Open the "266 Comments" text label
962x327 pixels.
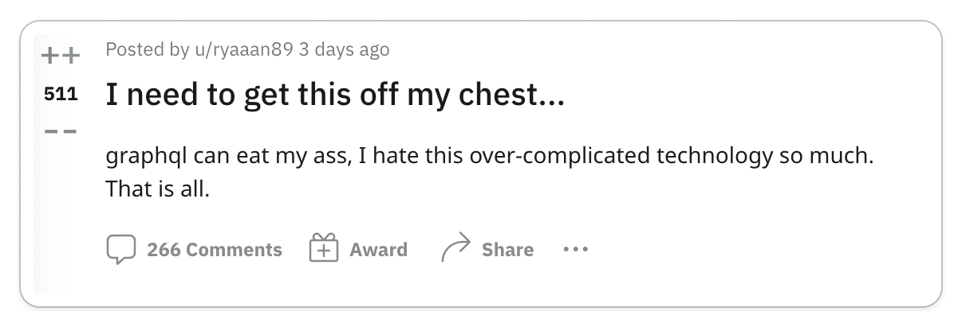point(215,250)
